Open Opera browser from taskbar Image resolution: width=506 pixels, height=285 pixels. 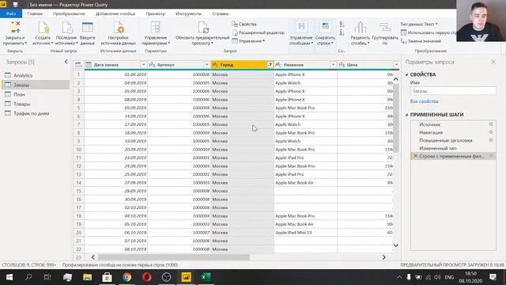(x=147, y=277)
